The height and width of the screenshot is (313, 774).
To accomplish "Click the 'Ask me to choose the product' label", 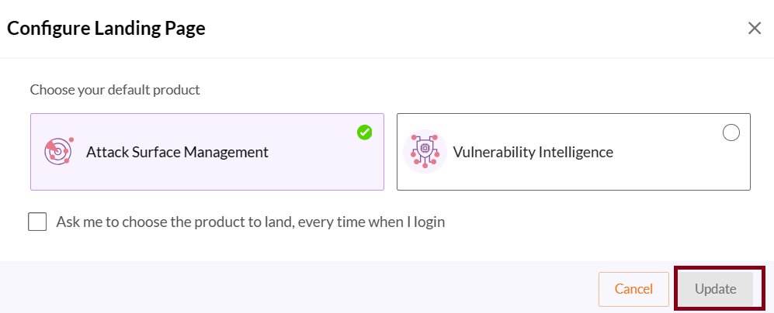I will click(x=250, y=222).
